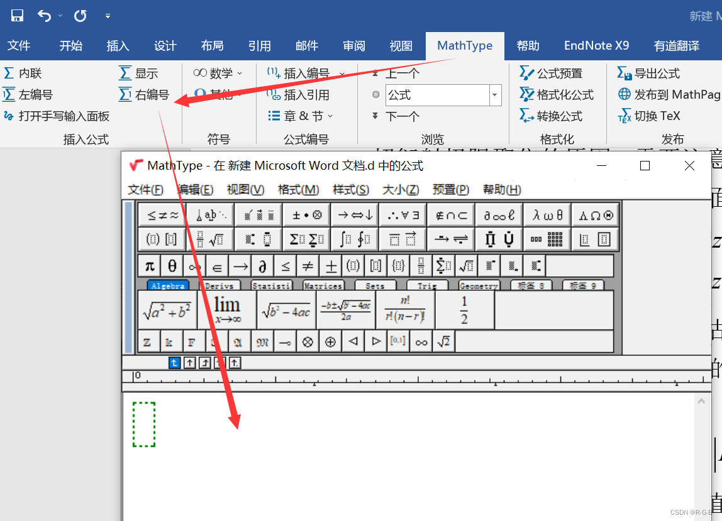
Task: Switch to the EndNote X9 ribbon tab
Action: coord(596,45)
